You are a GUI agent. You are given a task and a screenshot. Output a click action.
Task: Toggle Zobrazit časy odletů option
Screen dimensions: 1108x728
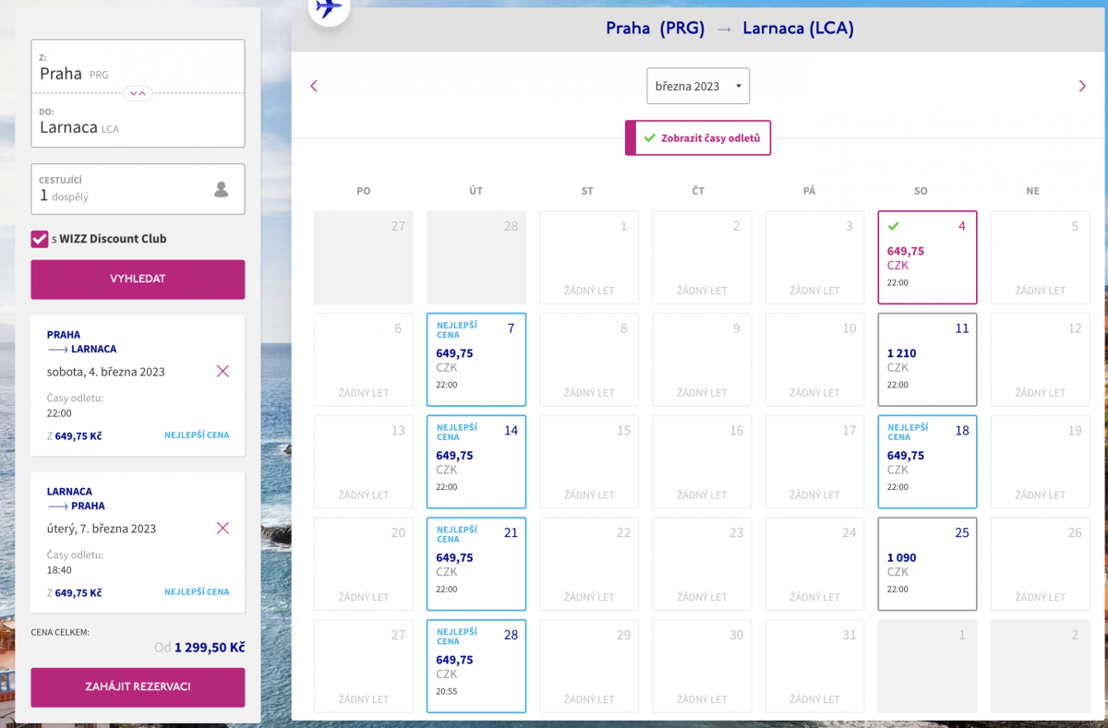[698, 138]
